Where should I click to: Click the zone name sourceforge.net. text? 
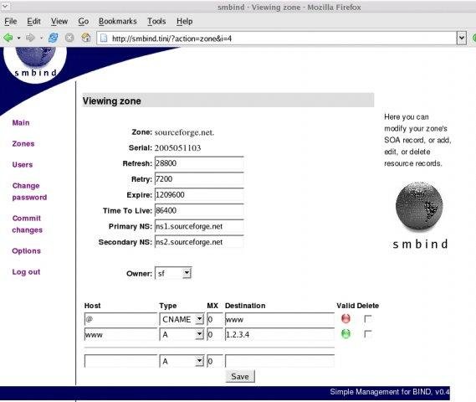point(184,132)
